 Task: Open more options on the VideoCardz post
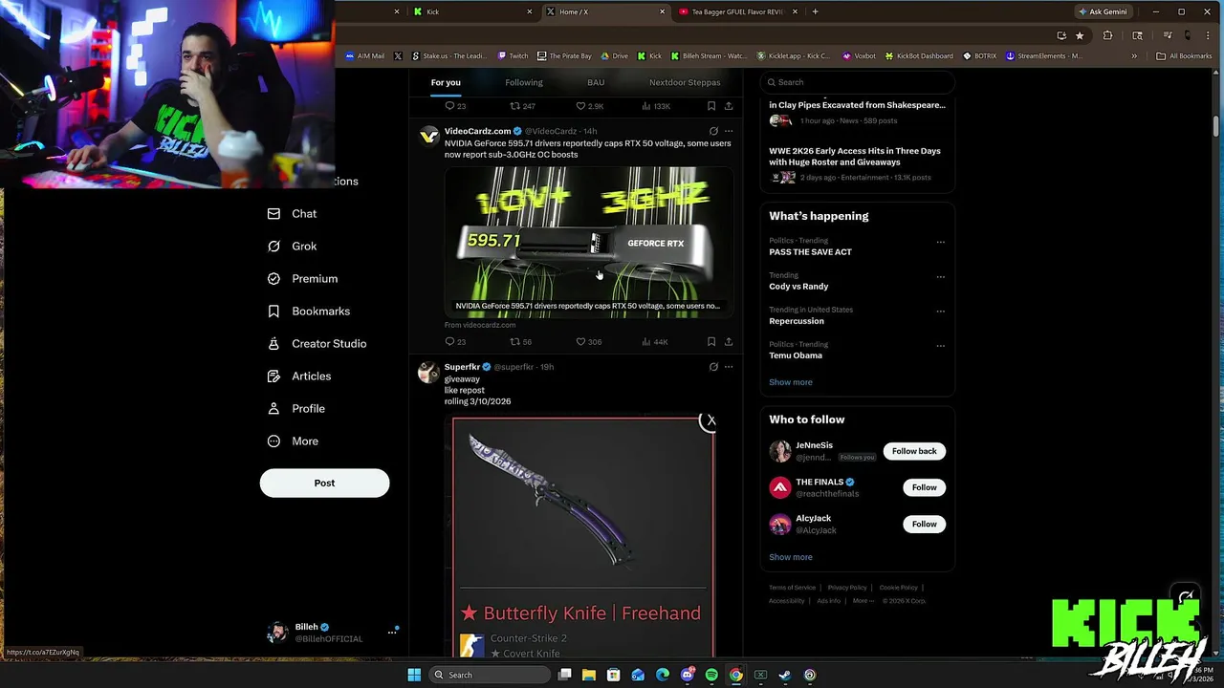729,131
